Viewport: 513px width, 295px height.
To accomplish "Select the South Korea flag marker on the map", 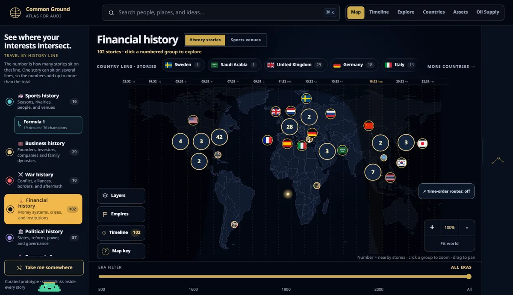I will 401,162.
